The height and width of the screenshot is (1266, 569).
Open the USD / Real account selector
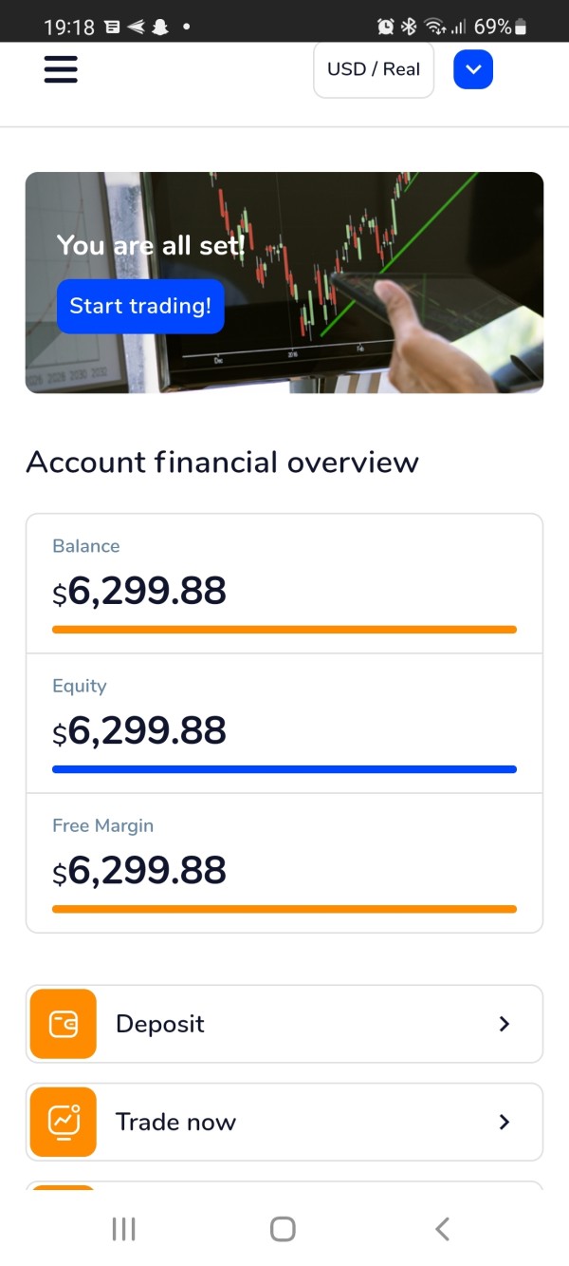click(374, 69)
